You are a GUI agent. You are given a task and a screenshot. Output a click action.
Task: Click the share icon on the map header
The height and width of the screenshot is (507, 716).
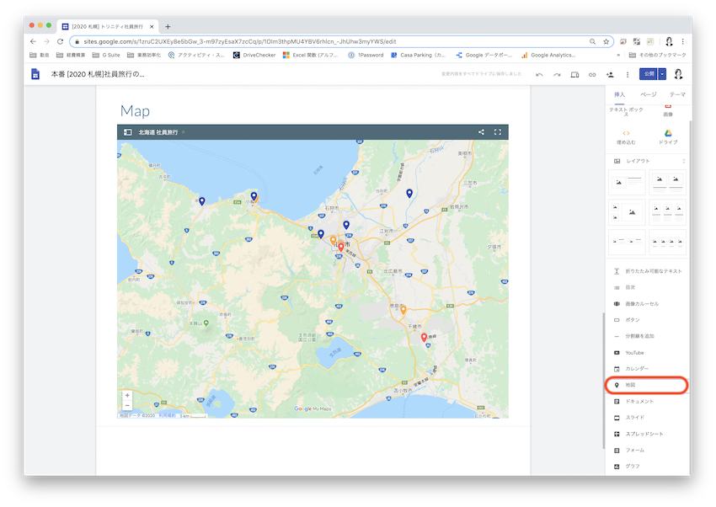coord(482,132)
